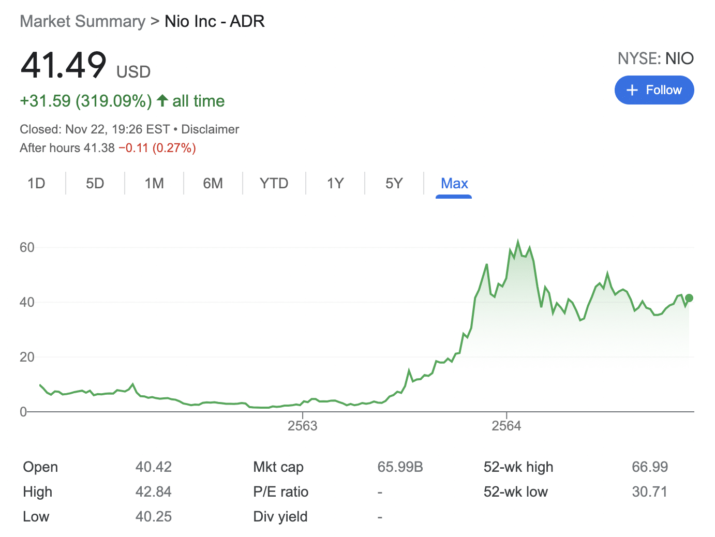Screen dimensions: 715x537
Task: Click the Nio Inc - ADR title
Action: [215, 21]
